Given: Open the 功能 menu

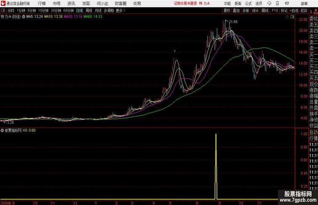Looking at the screenshot, I should click(x=227, y=3).
